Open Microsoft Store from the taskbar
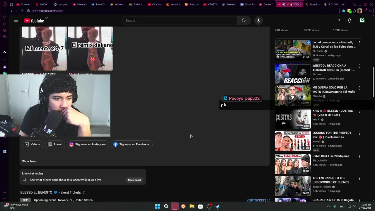The width and height of the screenshot is (375, 211). pyautogui.click(x=200, y=206)
